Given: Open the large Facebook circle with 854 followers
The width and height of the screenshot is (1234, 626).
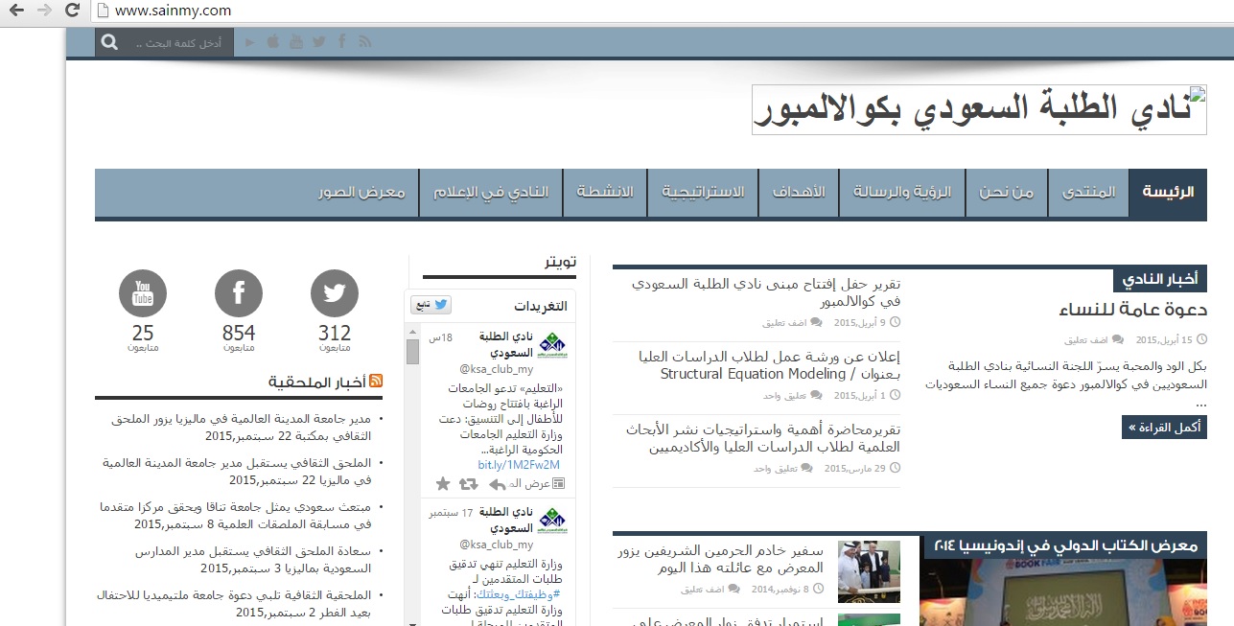Looking at the screenshot, I should click(x=239, y=293).
